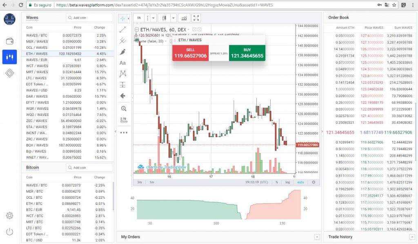Select the price range measurement tool
This screenshot has width=418, height=244.
point(122,85)
